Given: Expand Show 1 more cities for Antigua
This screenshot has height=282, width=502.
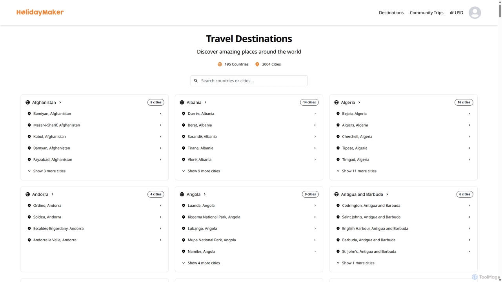Looking at the screenshot, I should click(355, 263).
